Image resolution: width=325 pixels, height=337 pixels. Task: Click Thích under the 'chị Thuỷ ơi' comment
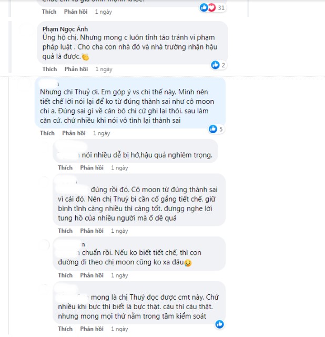[x=47, y=133]
